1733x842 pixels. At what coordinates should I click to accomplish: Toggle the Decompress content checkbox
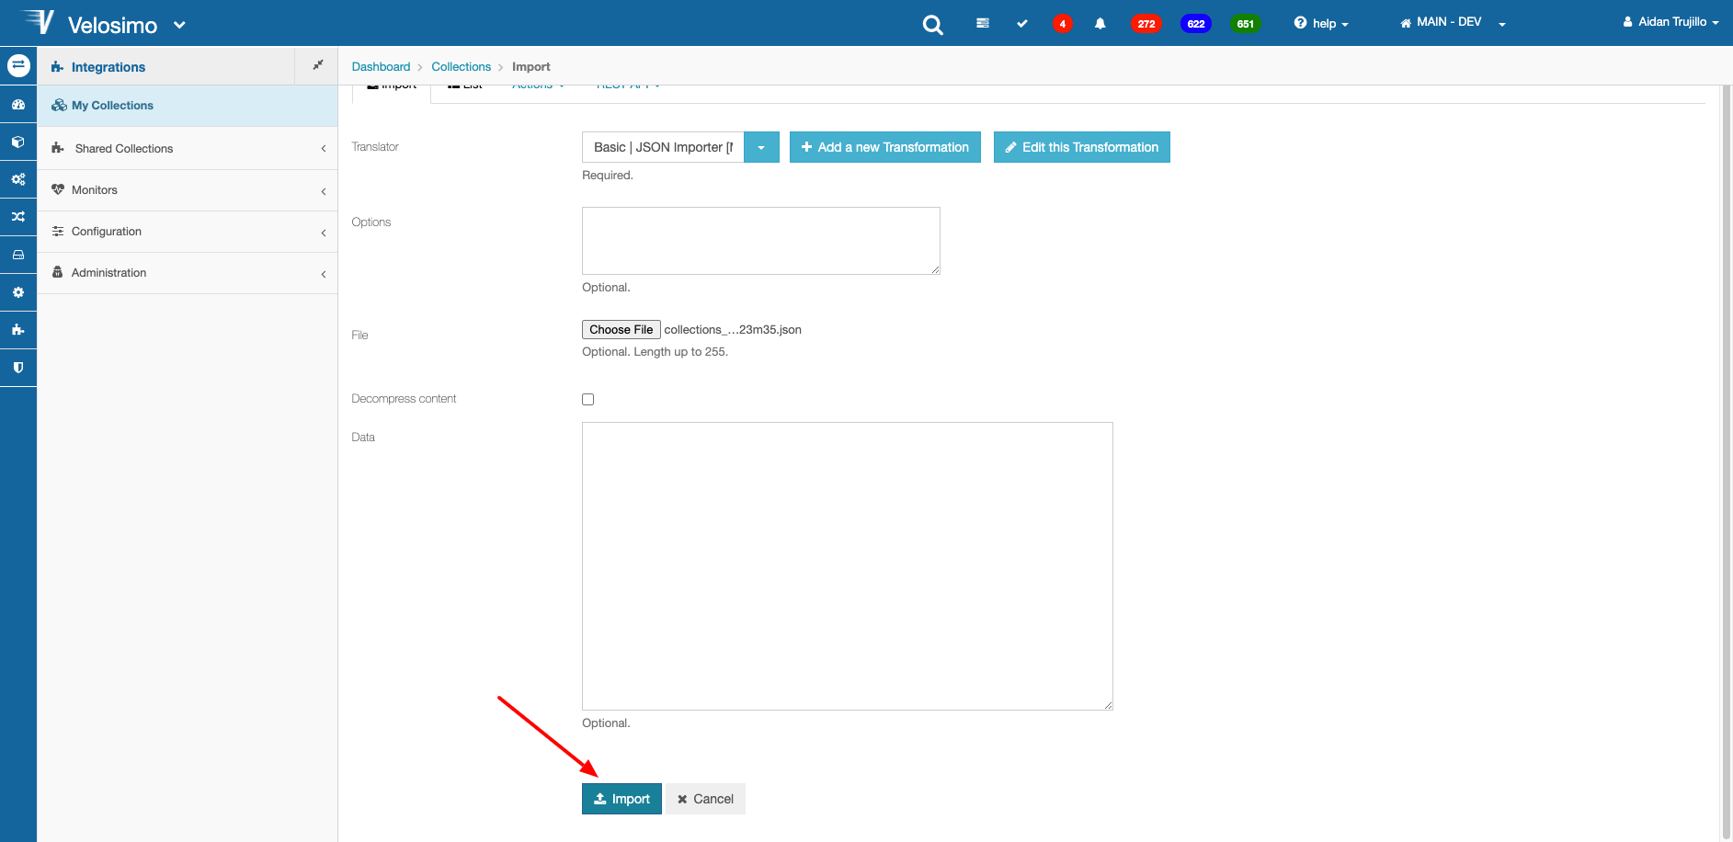click(x=587, y=399)
